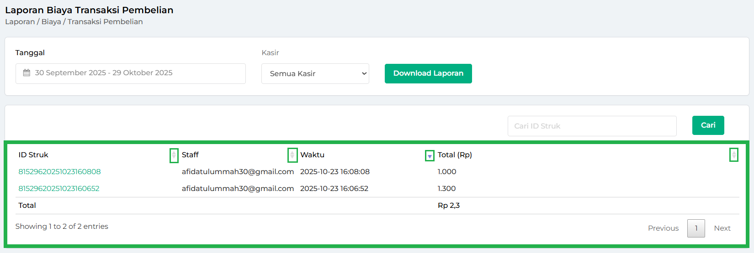Navigate to Laporan in breadcrumb
The image size is (754, 253).
pyautogui.click(x=20, y=22)
